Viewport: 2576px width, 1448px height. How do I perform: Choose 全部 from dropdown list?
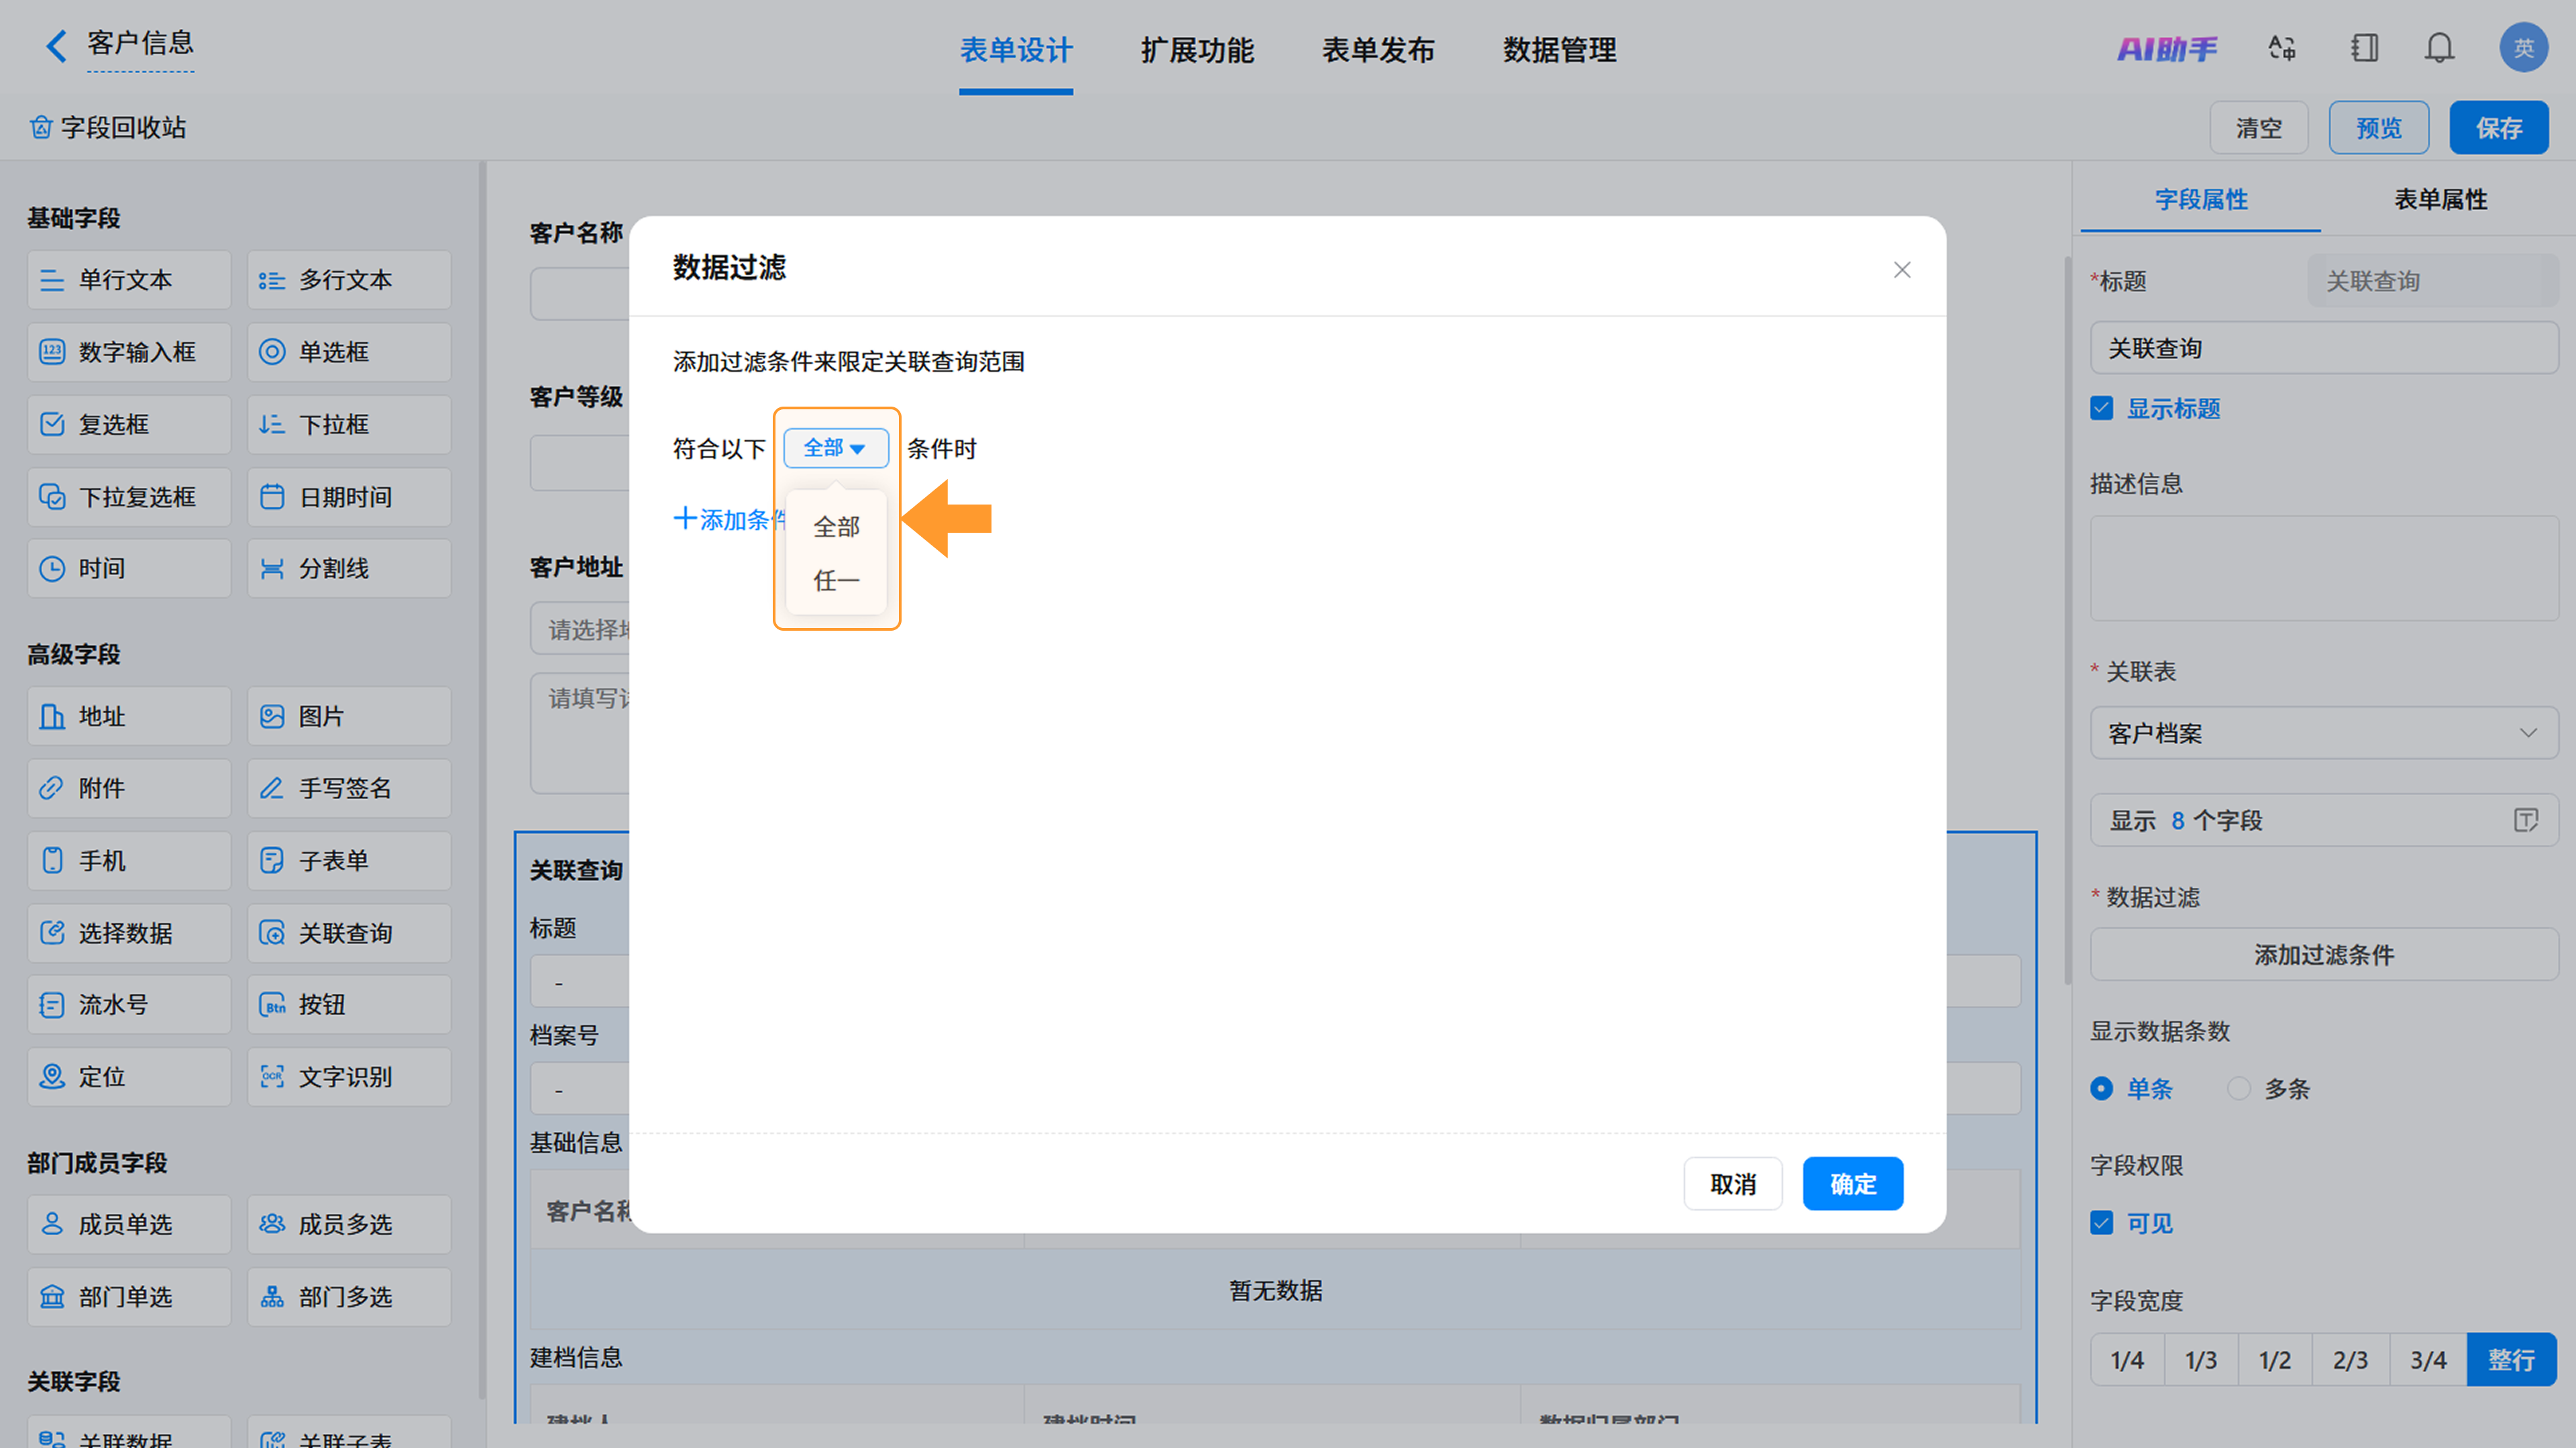click(837, 527)
